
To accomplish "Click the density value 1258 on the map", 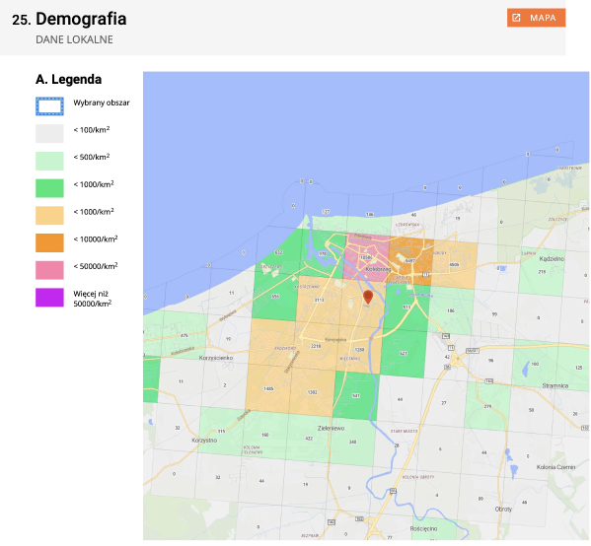I will [x=360, y=350].
